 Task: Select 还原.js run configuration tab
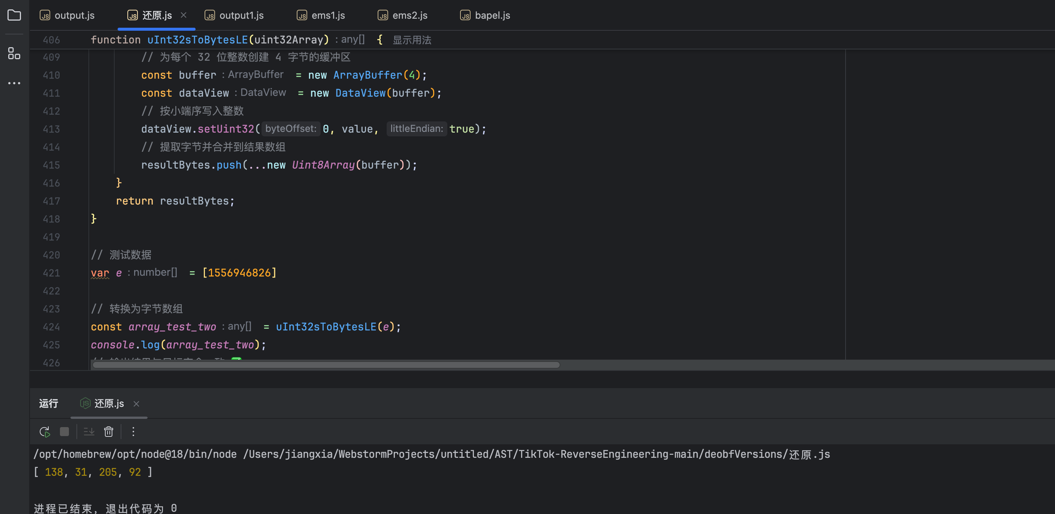pyautogui.click(x=109, y=403)
